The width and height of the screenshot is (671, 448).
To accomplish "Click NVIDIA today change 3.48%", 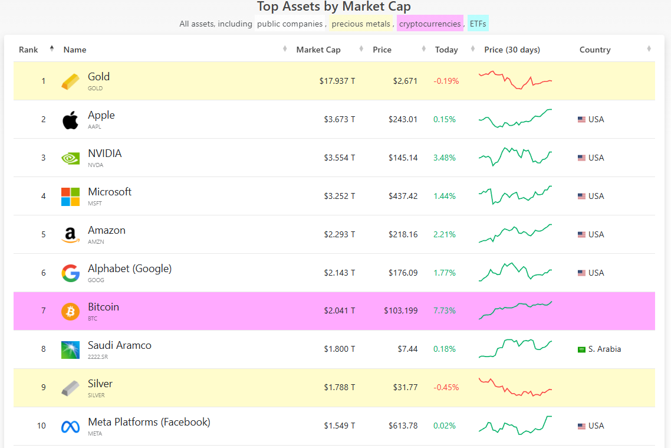I will (445, 158).
